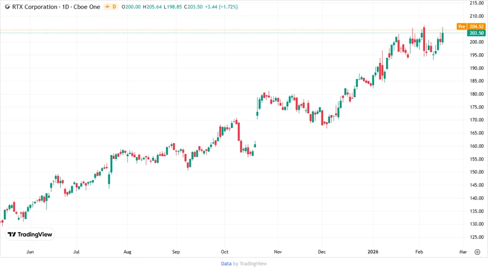This screenshot has height=270, width=488.
Task: Click the orange D data-status badge
Action: 114,7
